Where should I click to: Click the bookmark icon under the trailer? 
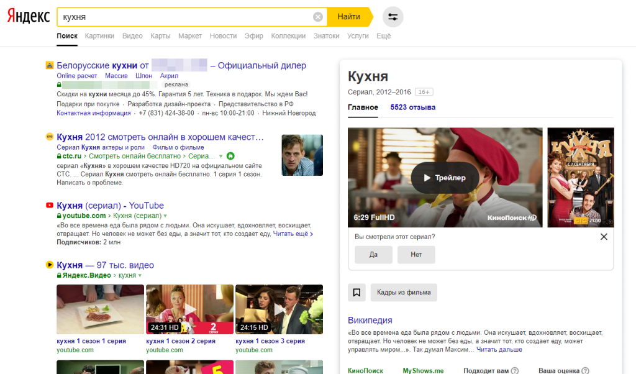pyautogui.click(x=357, y=293)
